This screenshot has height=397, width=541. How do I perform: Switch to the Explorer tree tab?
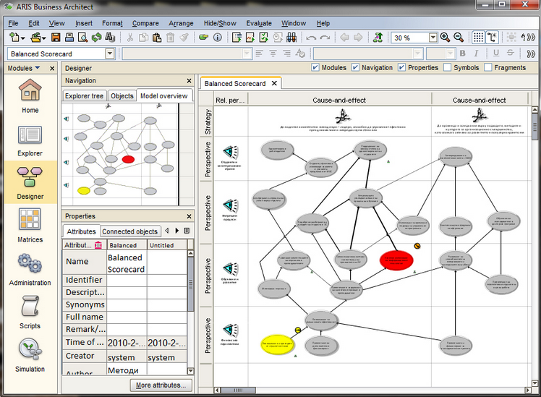(85, 95)
